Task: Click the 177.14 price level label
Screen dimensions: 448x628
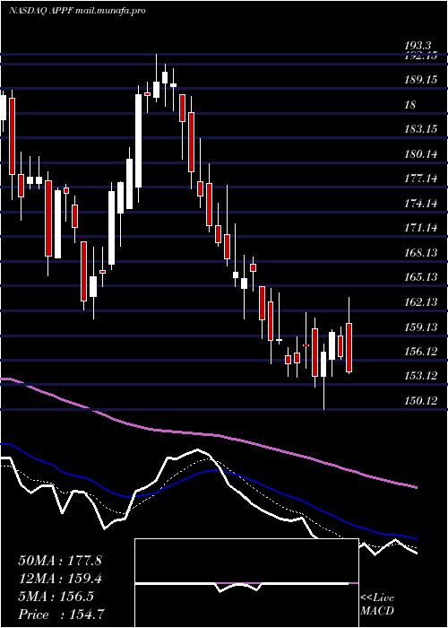Action: point(421,179)
